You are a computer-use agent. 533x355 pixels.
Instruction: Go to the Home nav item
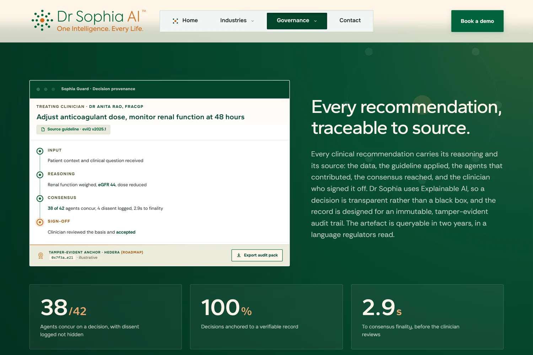coord(185,21)
